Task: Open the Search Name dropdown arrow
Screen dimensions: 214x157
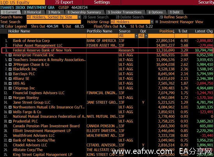Action: coord(79,17)
